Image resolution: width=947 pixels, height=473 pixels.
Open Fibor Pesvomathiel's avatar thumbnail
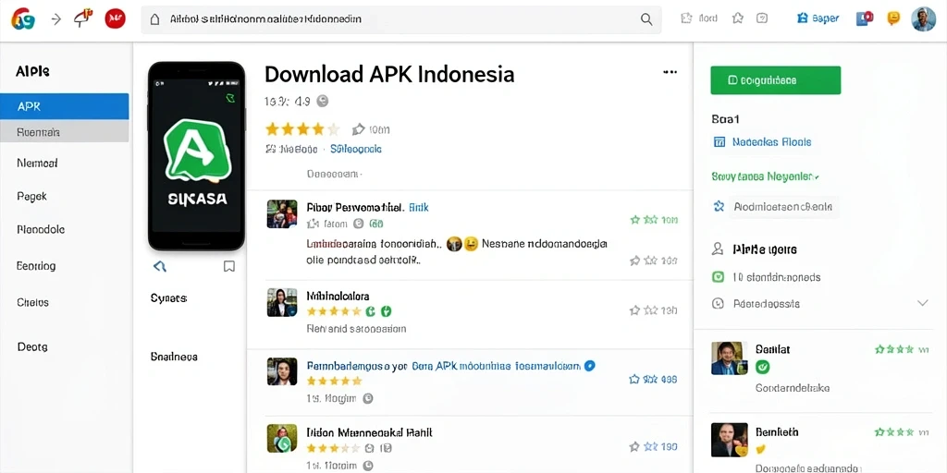pos(282,214)
